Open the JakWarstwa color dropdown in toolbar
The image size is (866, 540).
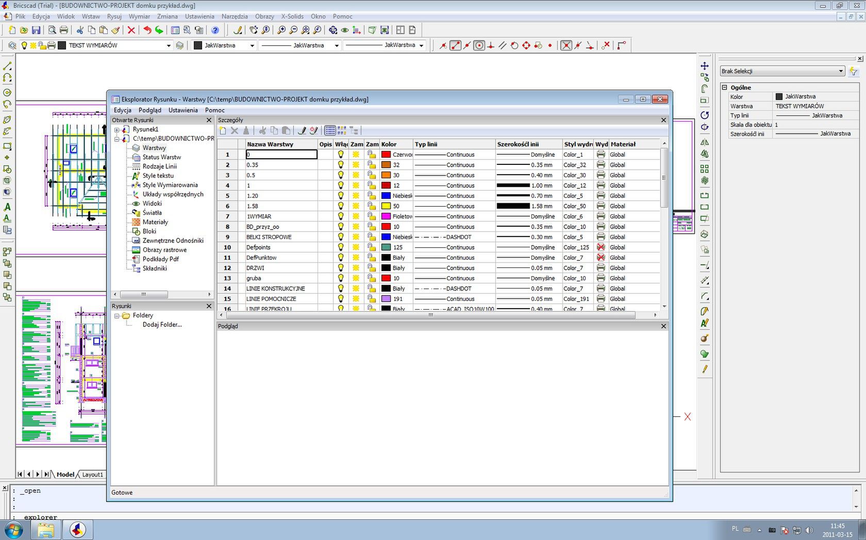pyautogui.click(x=252, y=45)
